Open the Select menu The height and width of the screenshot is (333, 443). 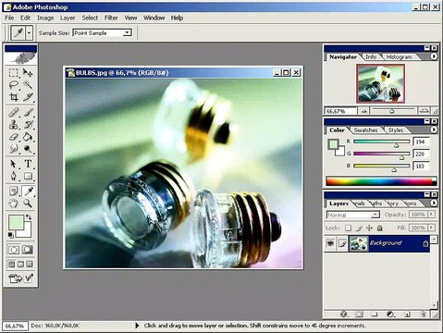[90, 18]
